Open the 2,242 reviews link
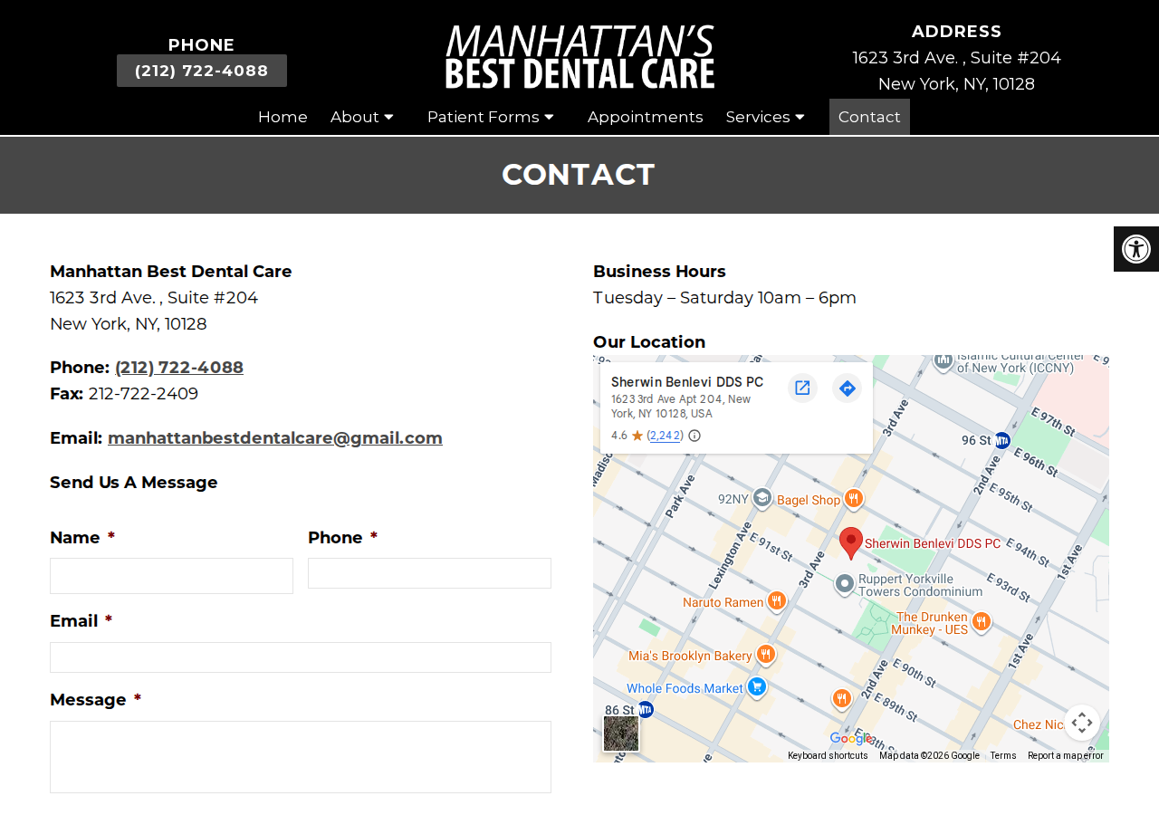 coord(665,436)
